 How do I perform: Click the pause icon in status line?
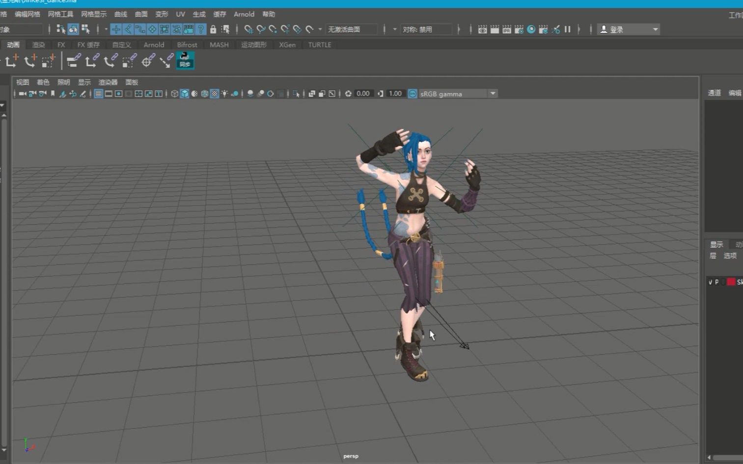click(567, 29)
